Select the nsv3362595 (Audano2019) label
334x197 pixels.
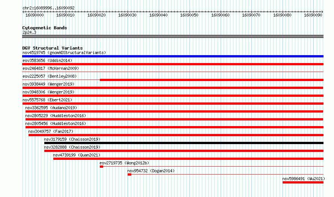click(51, 108)
